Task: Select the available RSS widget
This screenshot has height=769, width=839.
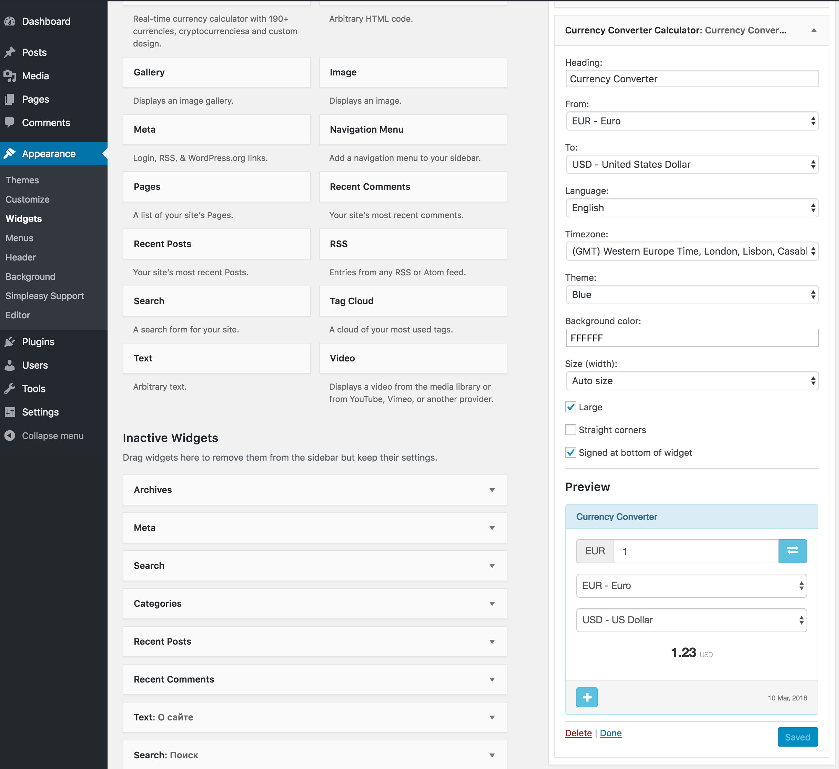Action: 413,244
